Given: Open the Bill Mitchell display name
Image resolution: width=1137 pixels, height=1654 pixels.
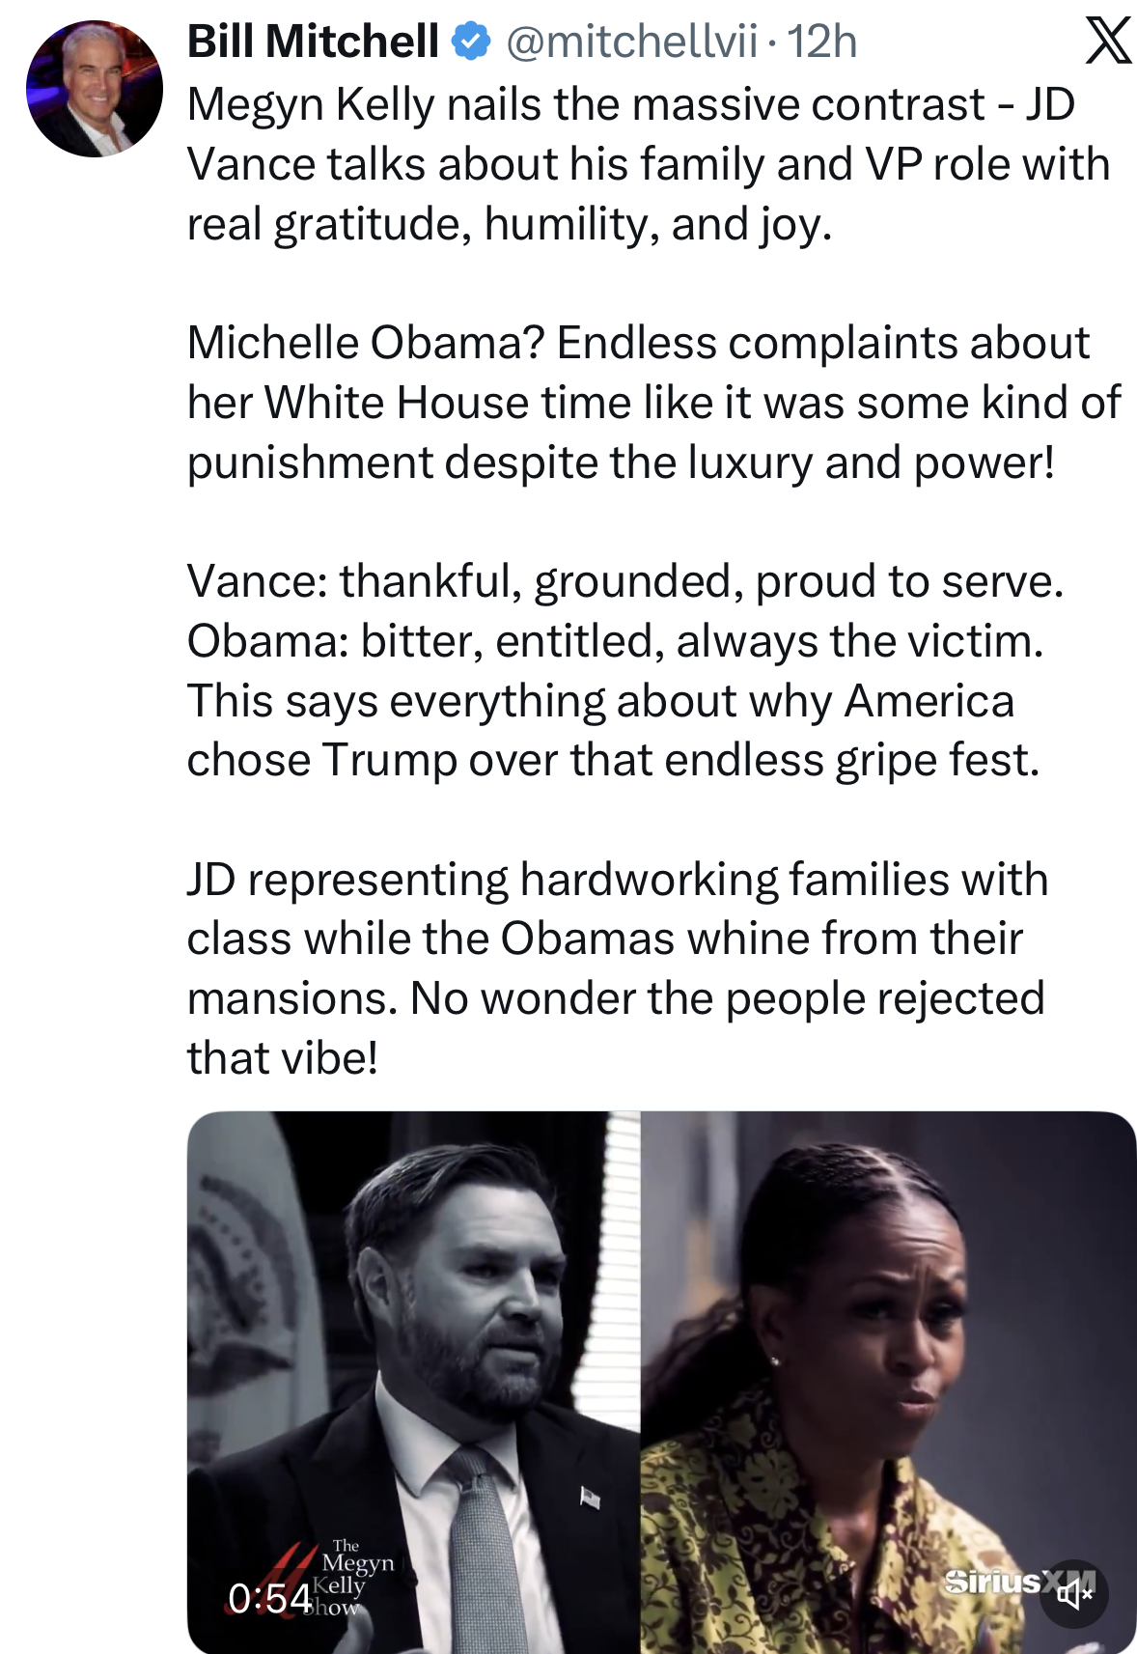Looking at the screenshot, I should point(313,42).
